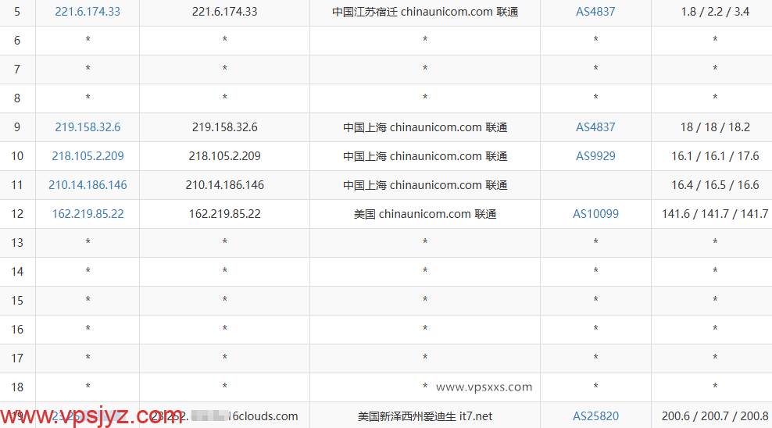Select hop number 12 cell
The image size is (772, 428).
(17, 214)
